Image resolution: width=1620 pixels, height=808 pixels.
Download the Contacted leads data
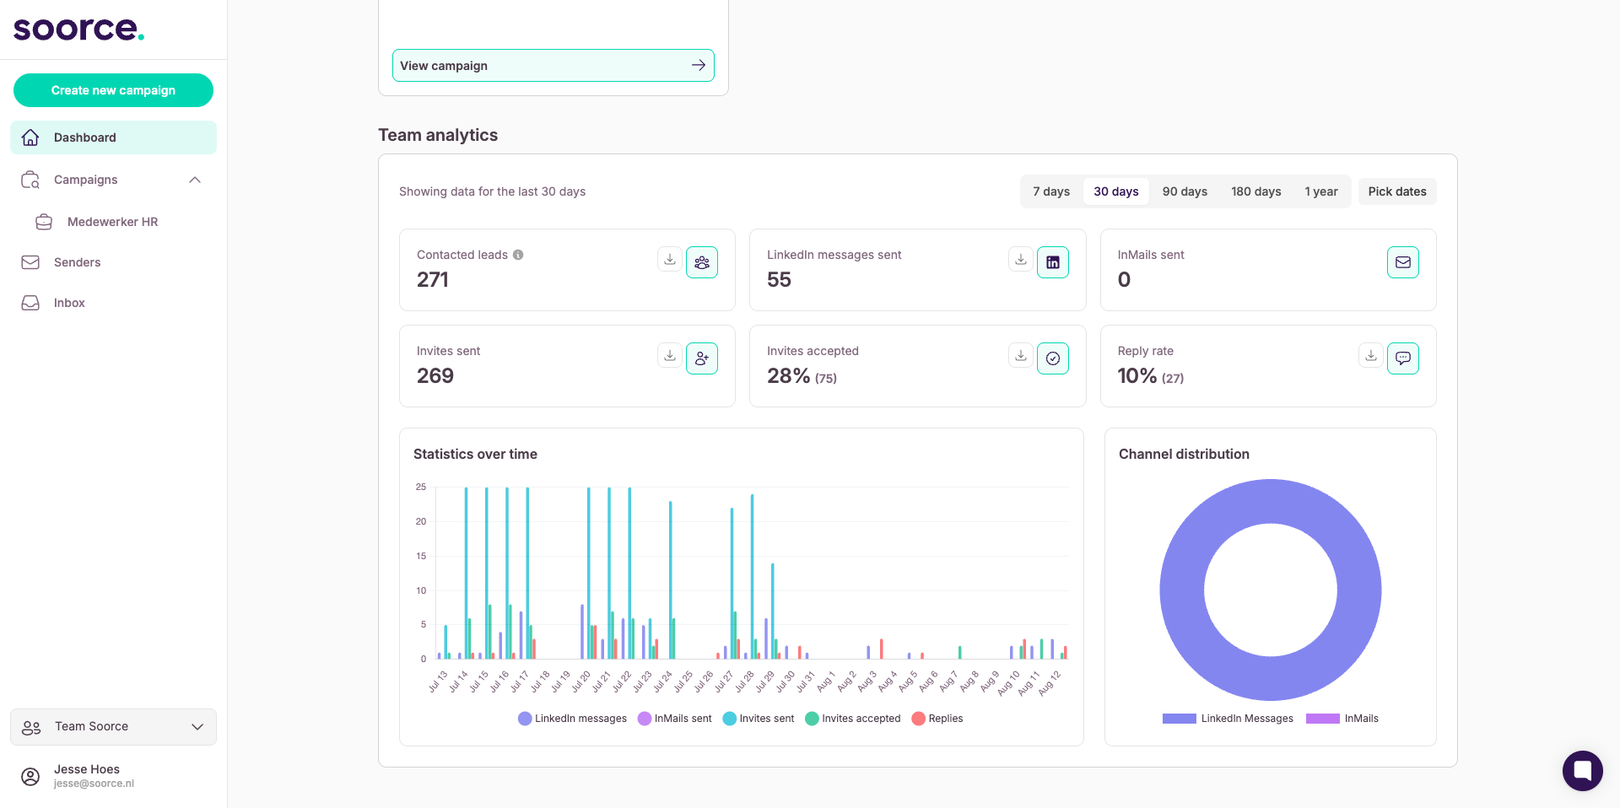[670, 260]
